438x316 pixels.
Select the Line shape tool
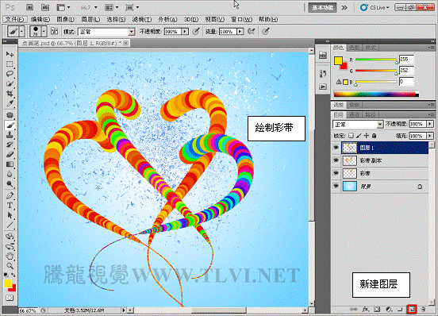(10, 225)
